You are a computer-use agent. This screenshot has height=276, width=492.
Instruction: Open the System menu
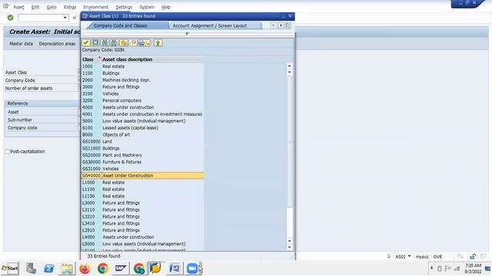pyautogui.click(x=147, y=7)
